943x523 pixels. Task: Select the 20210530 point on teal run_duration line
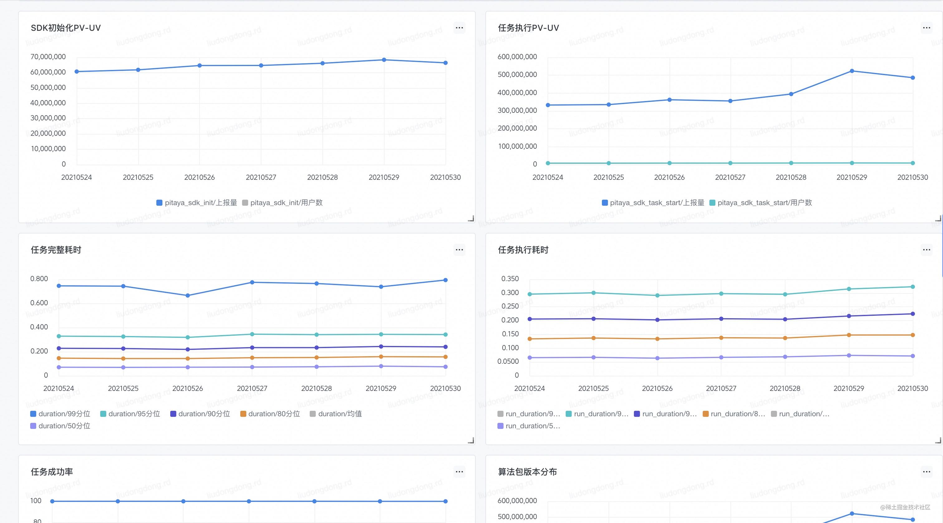tap(913, 287)
